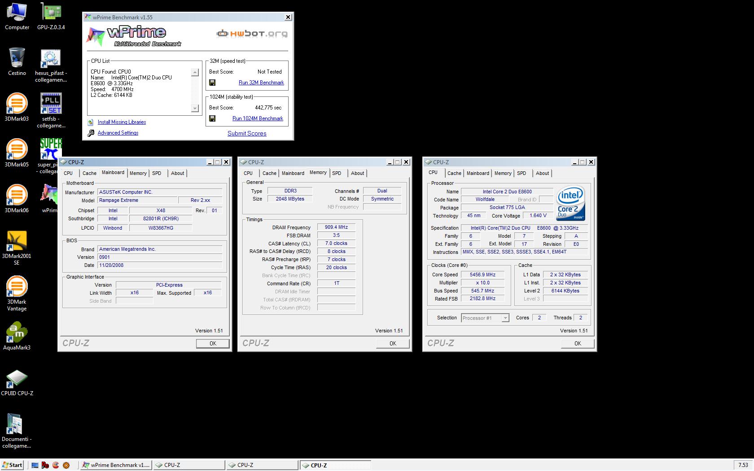Open the Install Missing Libraries link
The image size is (754, 471).
[122, 122]
